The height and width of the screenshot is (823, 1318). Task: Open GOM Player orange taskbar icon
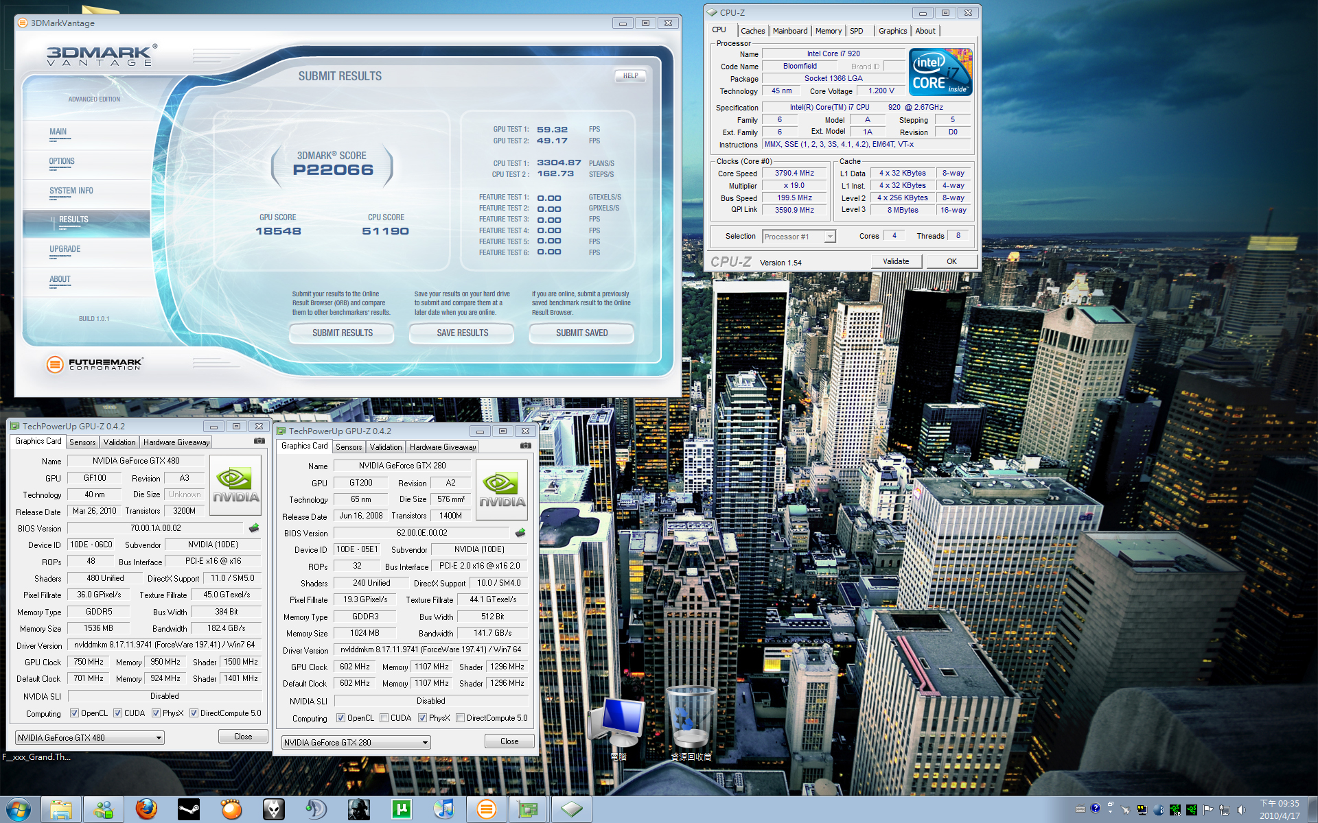pos(231,810)
